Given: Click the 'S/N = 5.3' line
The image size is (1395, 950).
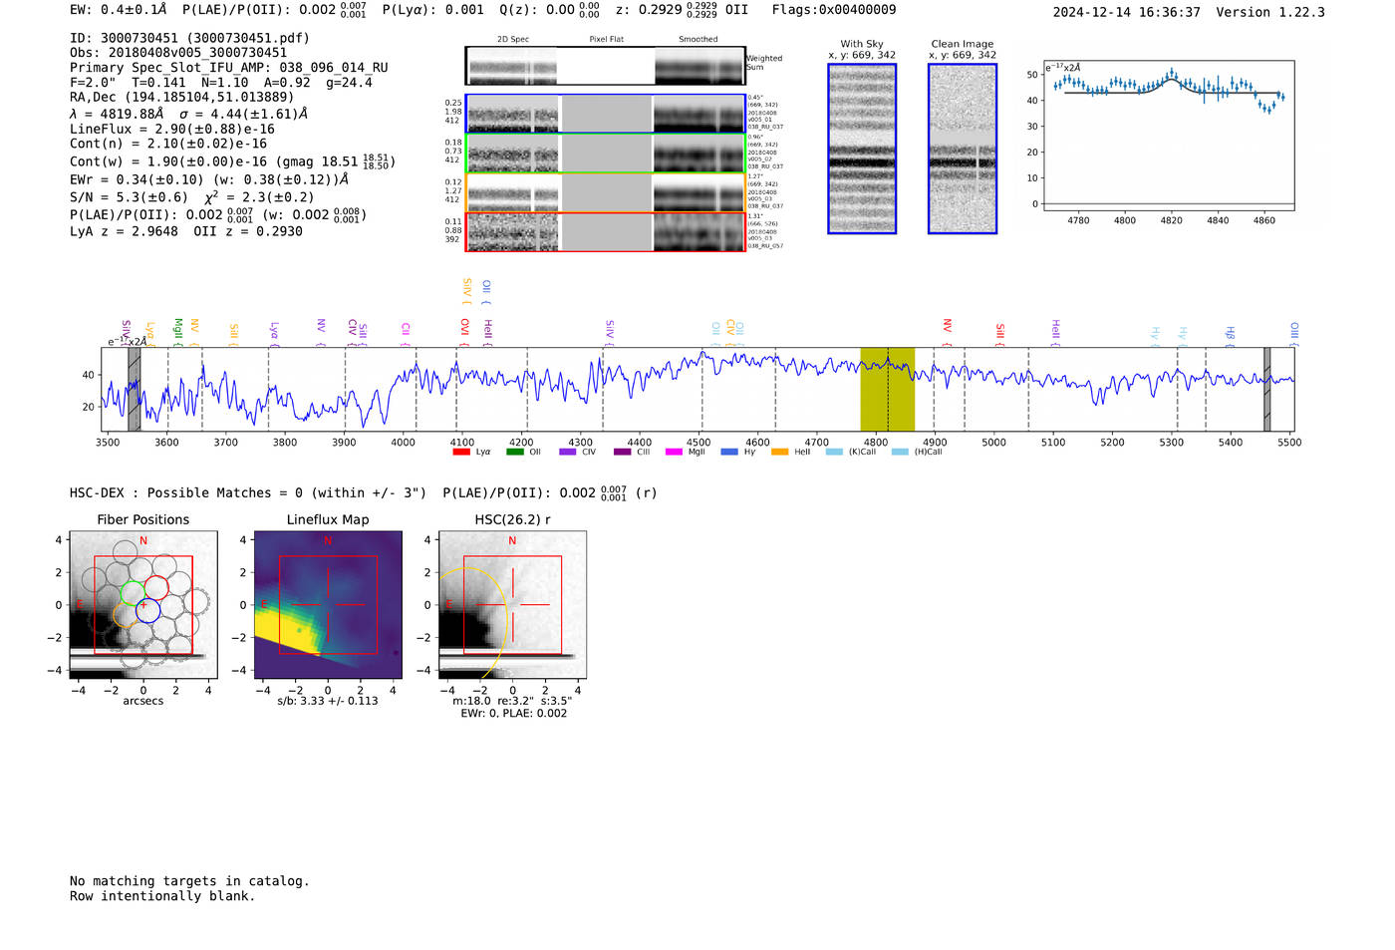Looking at the screenshot, I should pos(192,196).
